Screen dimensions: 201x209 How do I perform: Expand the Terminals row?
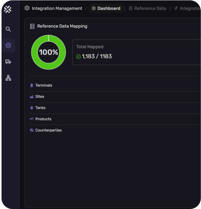[115, 85]
